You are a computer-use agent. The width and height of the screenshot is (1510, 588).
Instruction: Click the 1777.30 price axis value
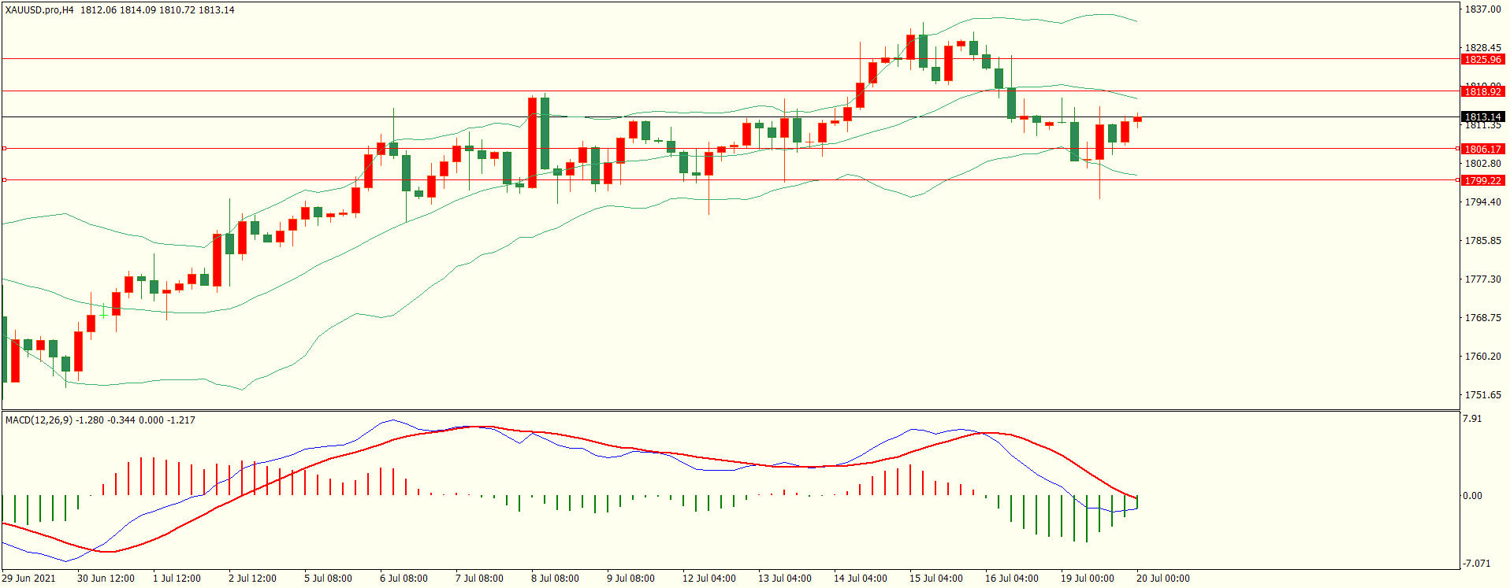click(1482, 279)
